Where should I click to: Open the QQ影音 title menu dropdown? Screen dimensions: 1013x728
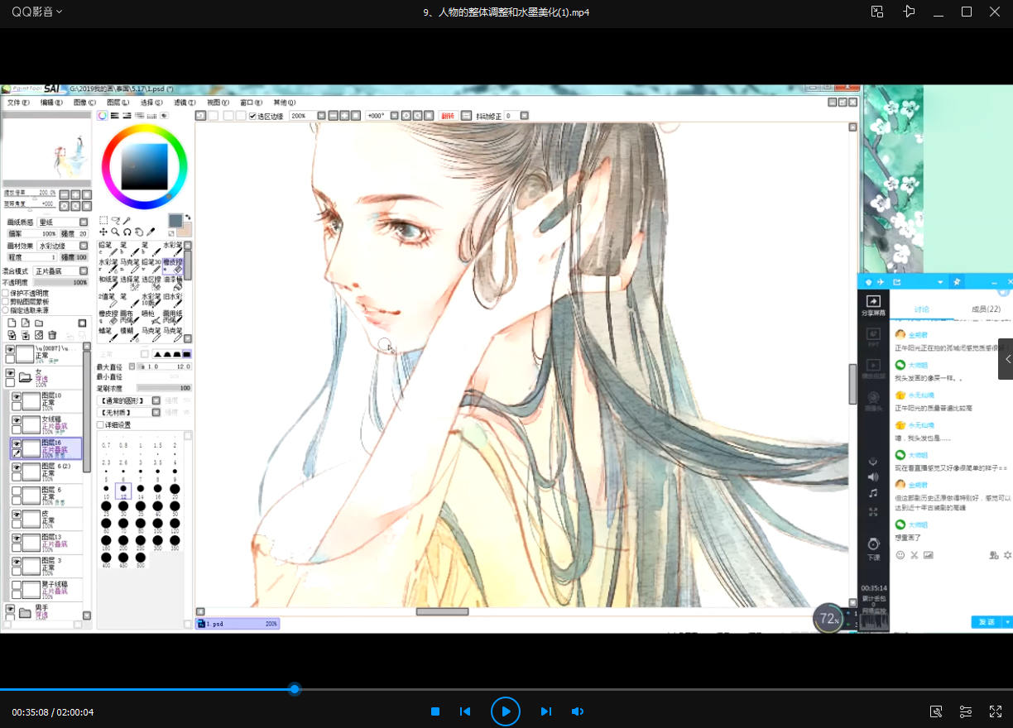[36, 12]
